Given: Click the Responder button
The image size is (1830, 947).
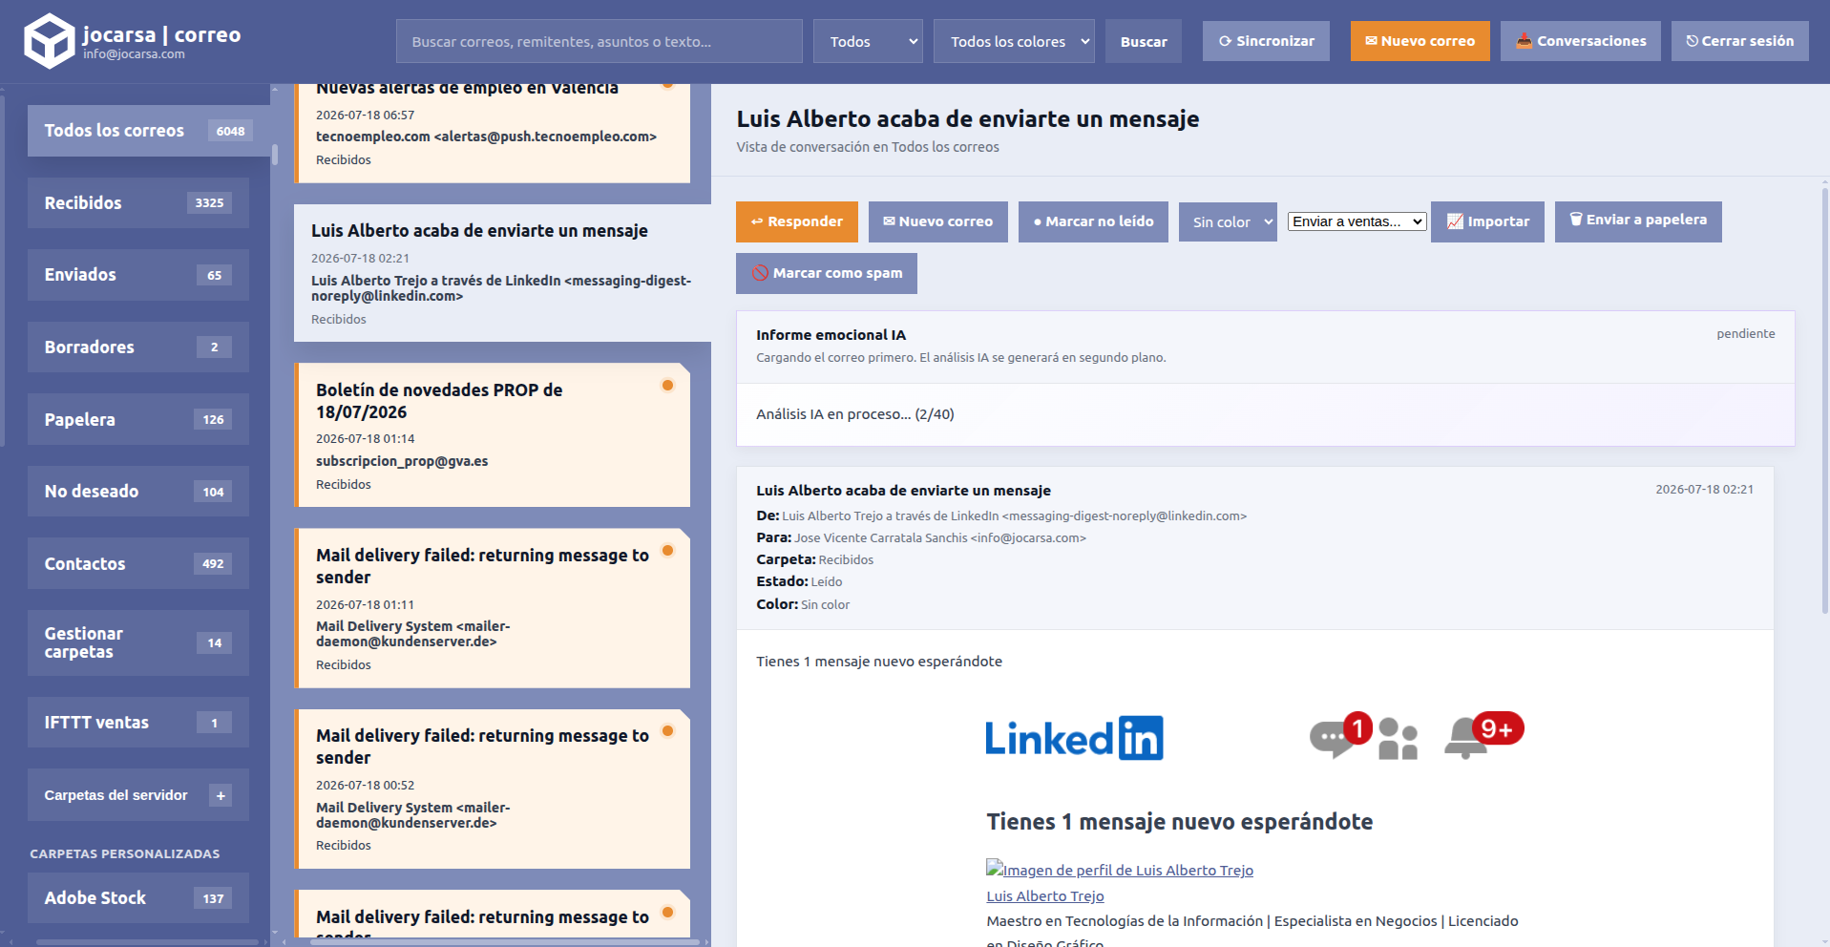Looking at the screenshot, I should coord(796,221).
